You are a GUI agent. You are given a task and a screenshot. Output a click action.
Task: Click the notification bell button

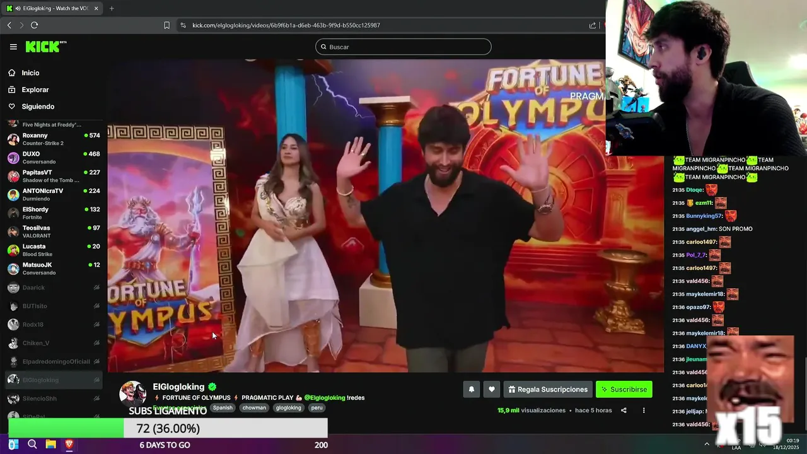471,390
